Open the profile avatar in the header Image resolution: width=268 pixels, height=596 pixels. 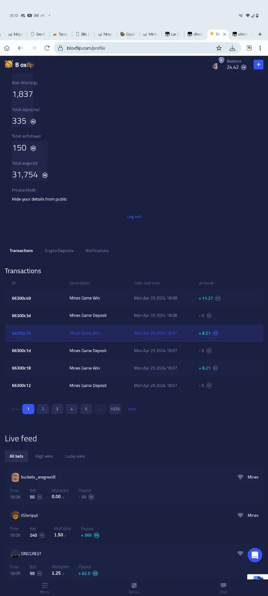pyautogui.click(x=216, y=66)
